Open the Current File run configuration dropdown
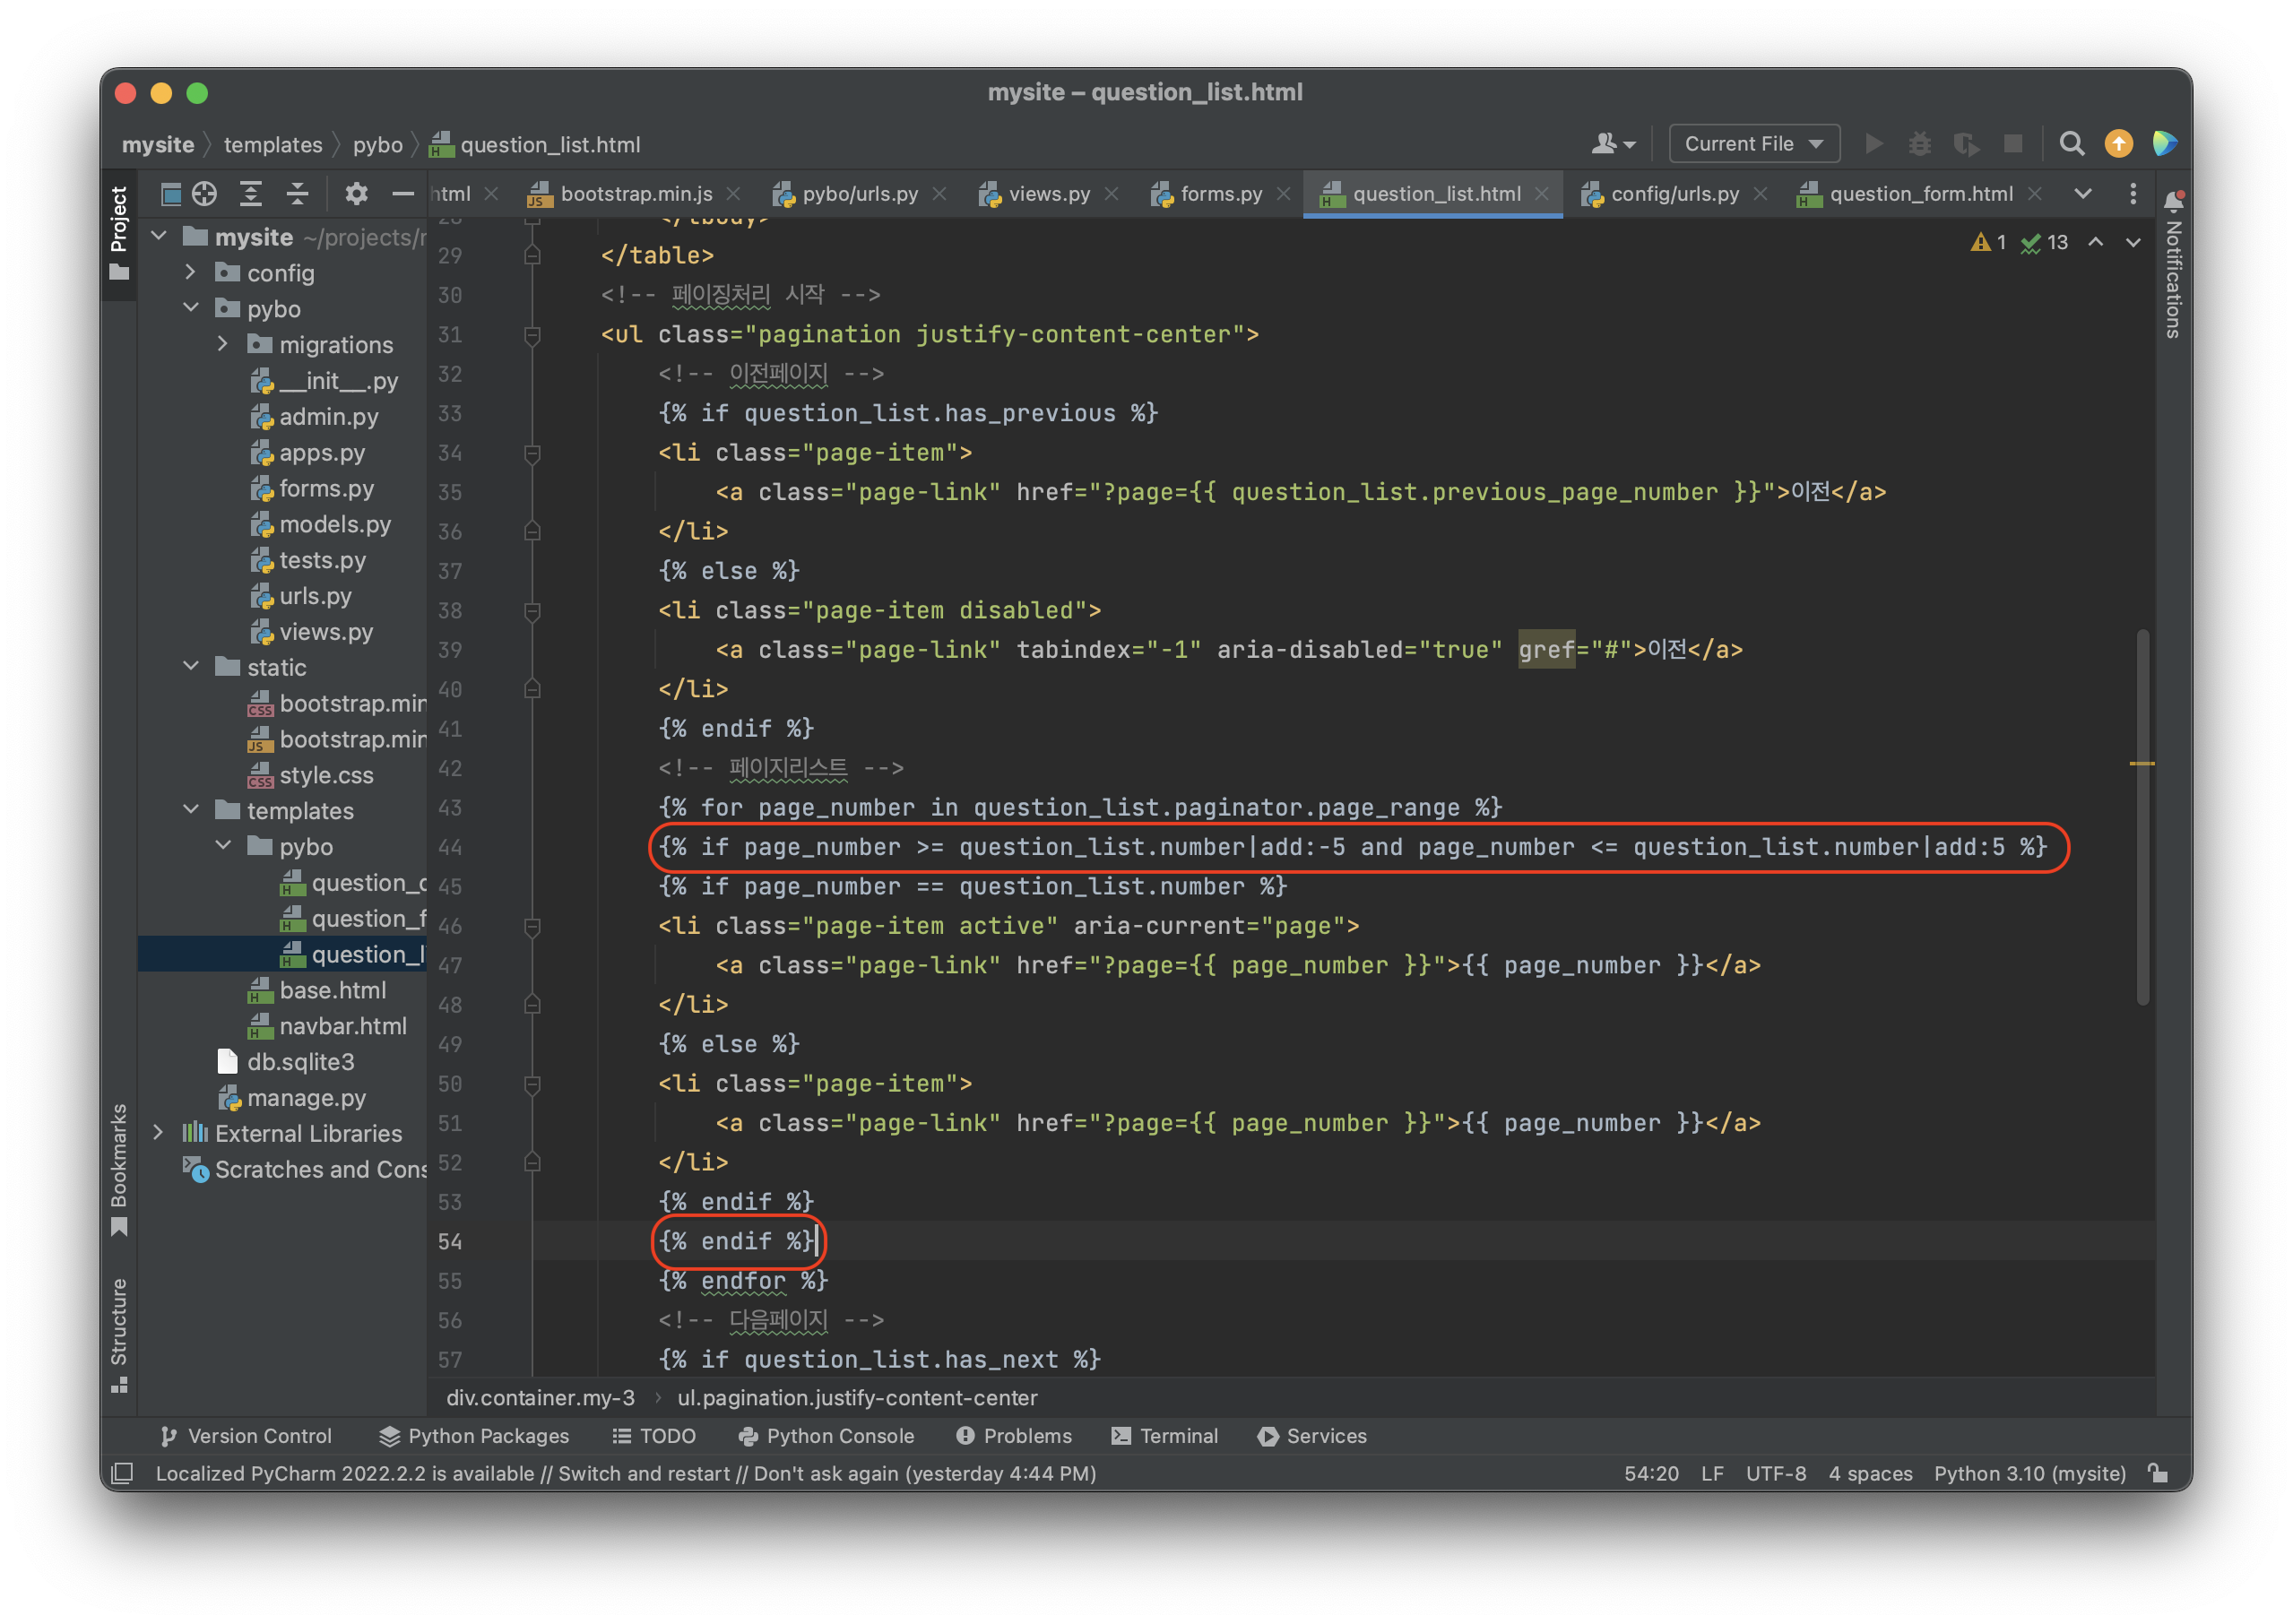This screenshot has width=2293, height=1624. click(1754, 144)
